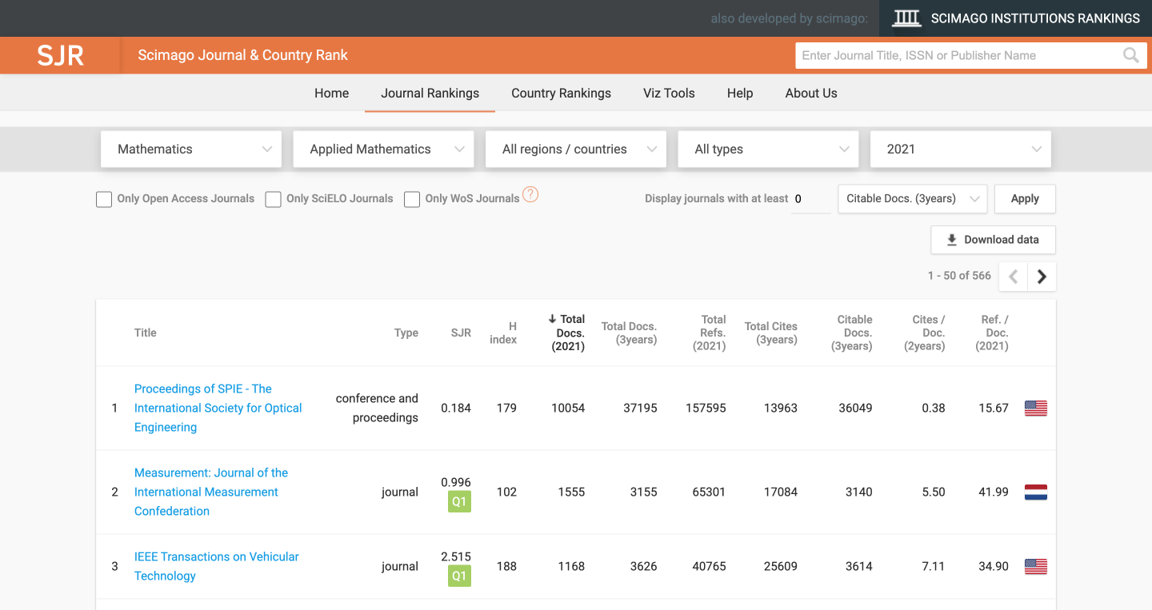Screen dimensions: 1152x610
Task: Click 'conference and proceedings' type cell
Action: pyautogui.click(x=377, y=408)
